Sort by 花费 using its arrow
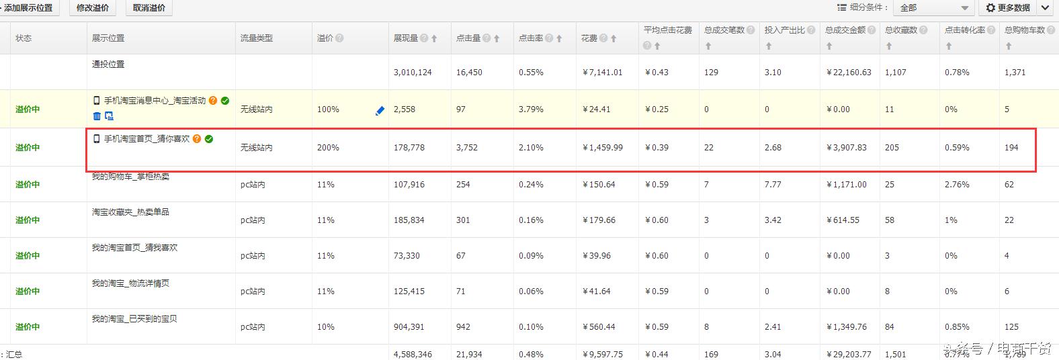Screen dimensions: 1059x360 tap(613, 38)
